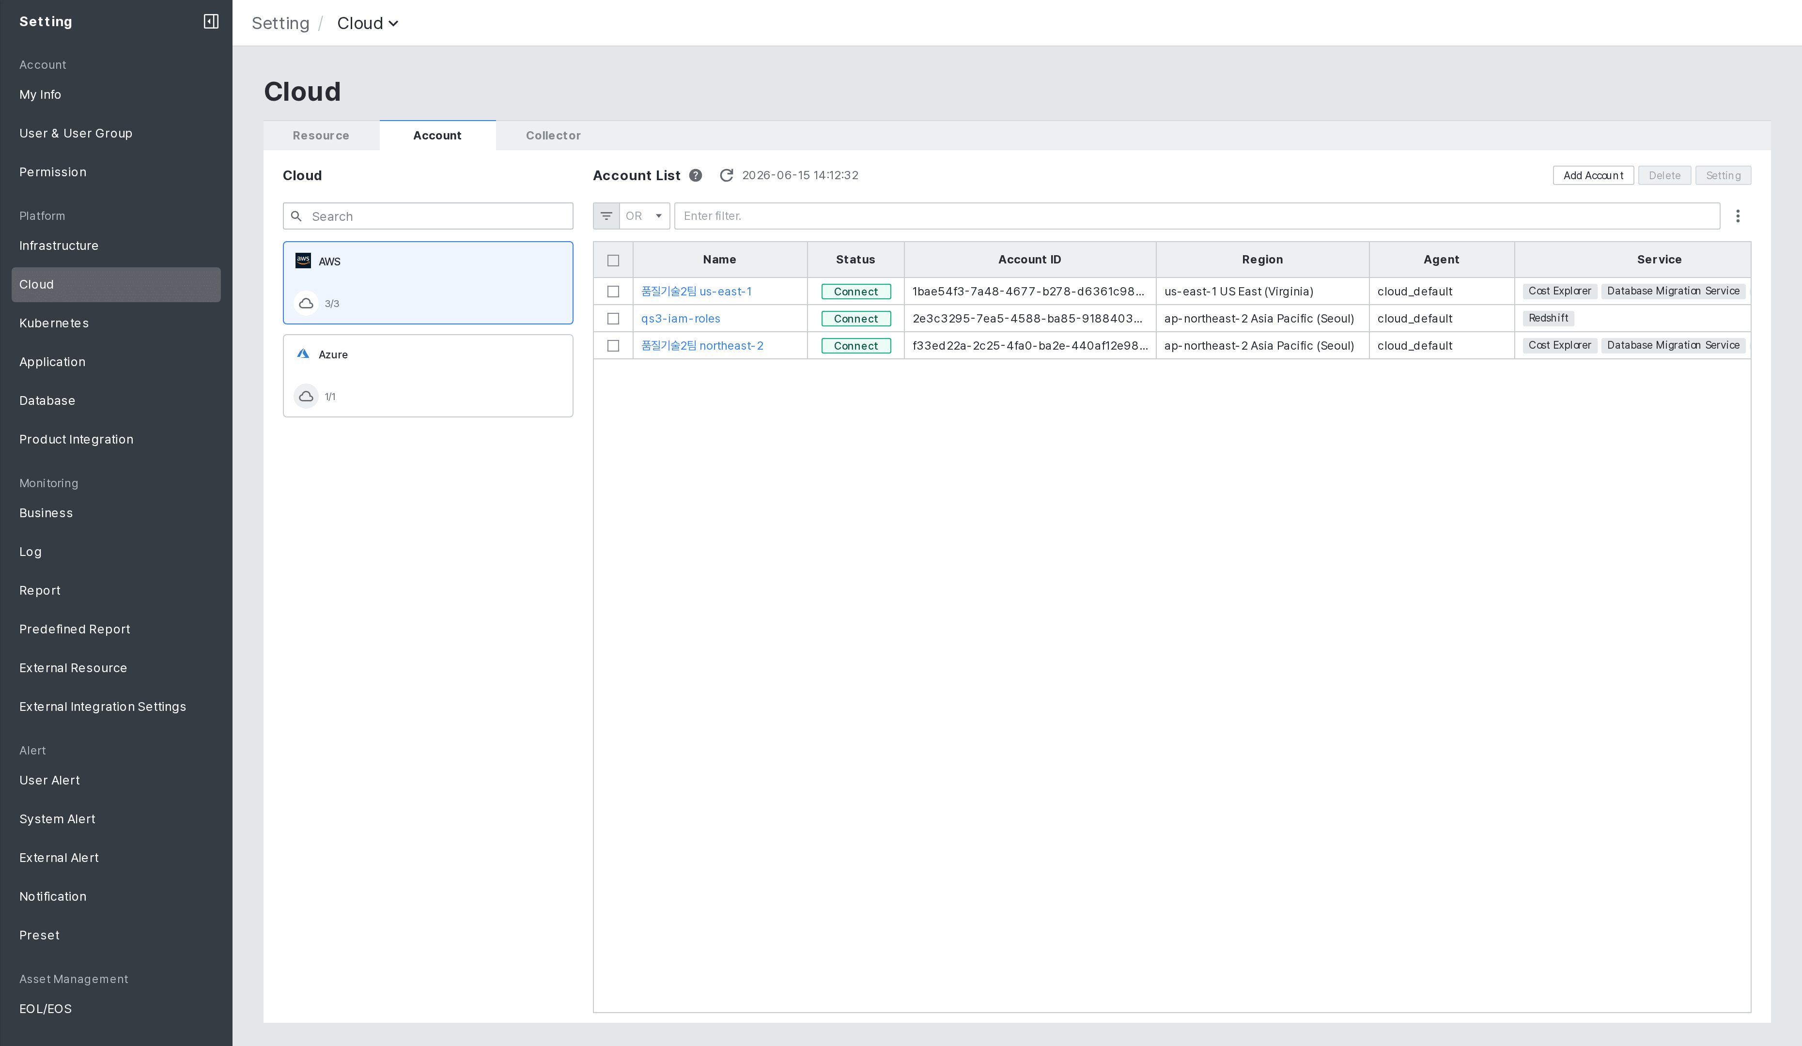Screen dimensions: 1802x1046
Task: Open the OR condition dropdown
Action: (644, 216)
